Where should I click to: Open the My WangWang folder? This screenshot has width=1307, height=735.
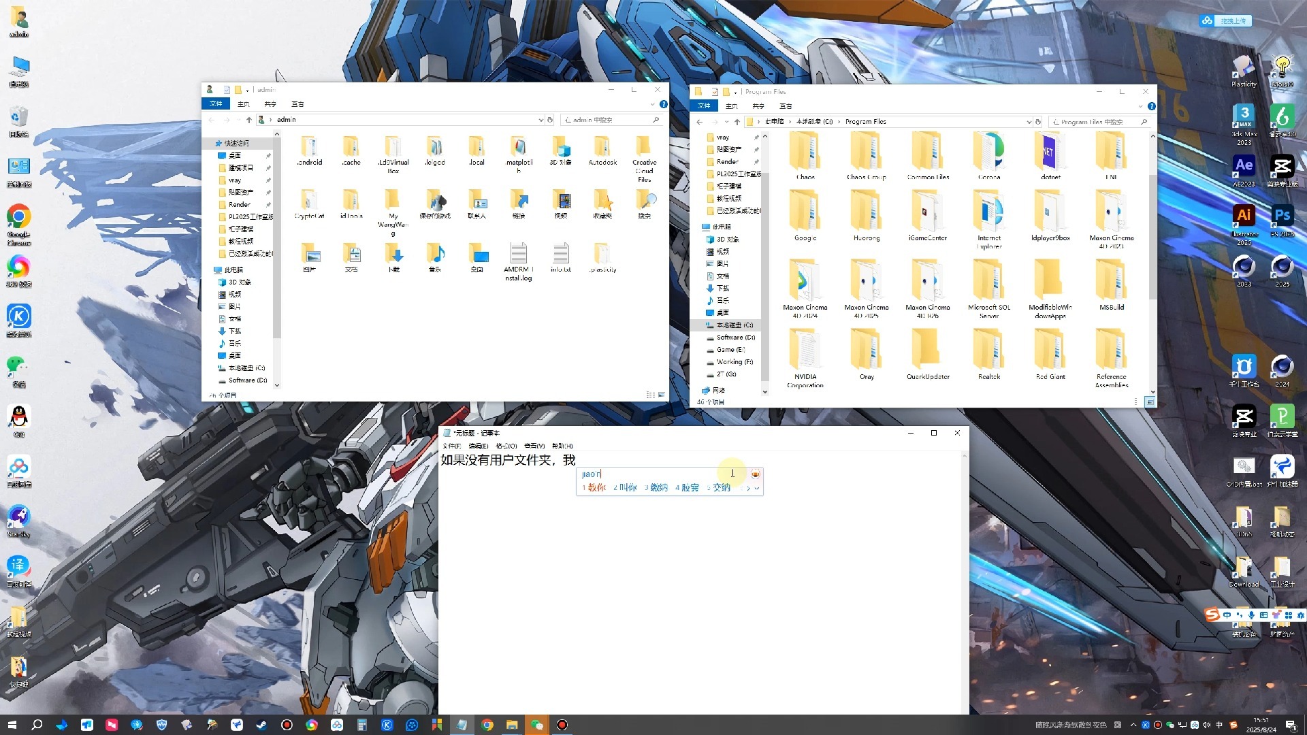(x=393, y=212)
